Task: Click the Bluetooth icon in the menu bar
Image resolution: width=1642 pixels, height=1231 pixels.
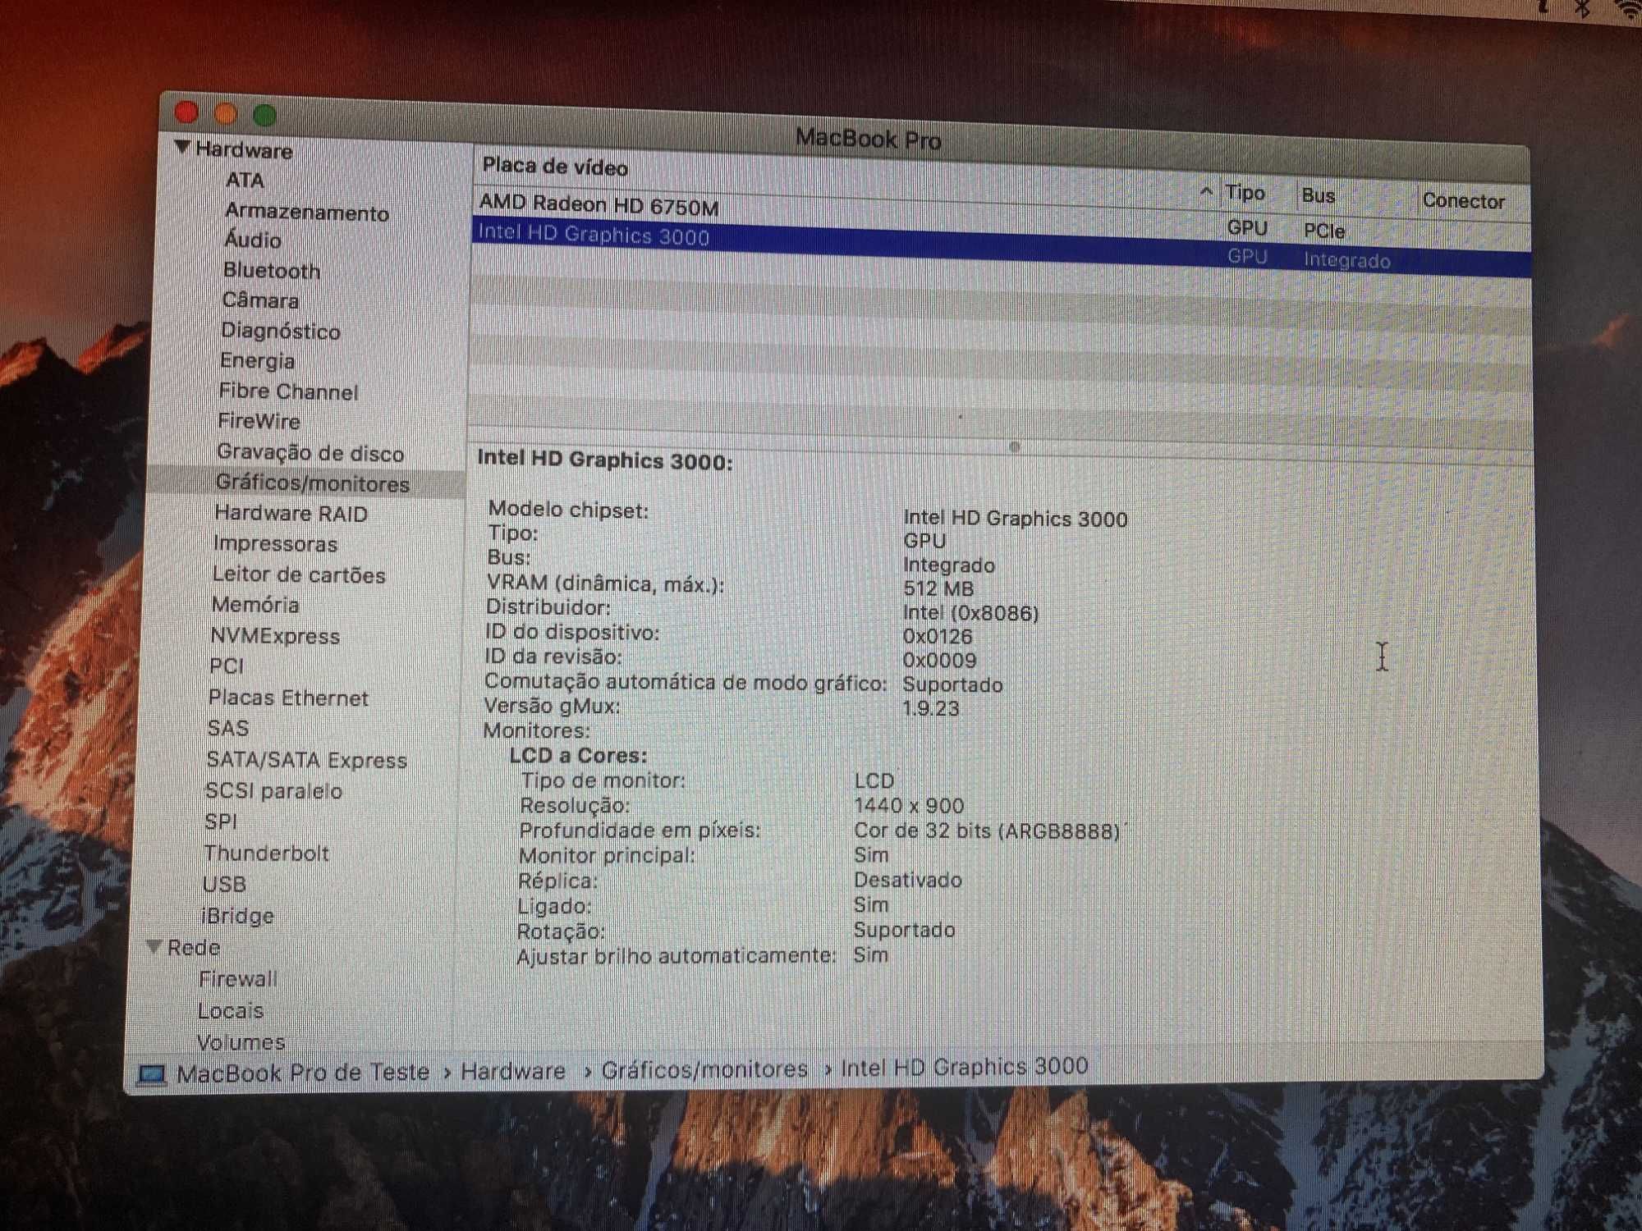Action: [x=1582, y=9]
